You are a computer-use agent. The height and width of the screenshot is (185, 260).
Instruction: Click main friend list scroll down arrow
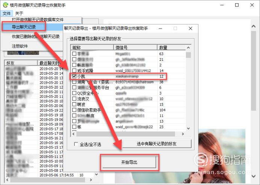(96, 174)
